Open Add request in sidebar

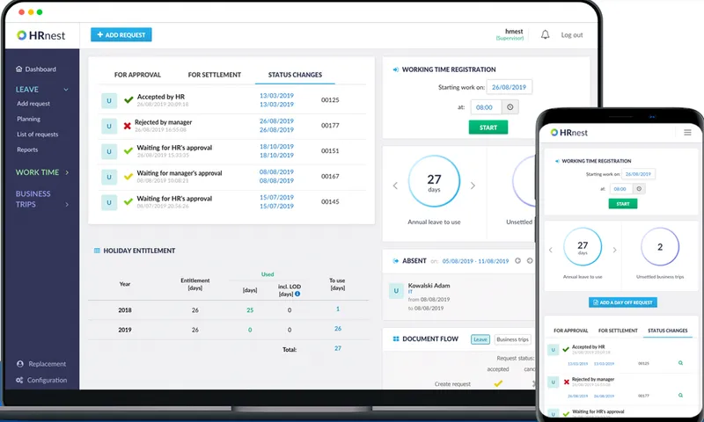33,104
